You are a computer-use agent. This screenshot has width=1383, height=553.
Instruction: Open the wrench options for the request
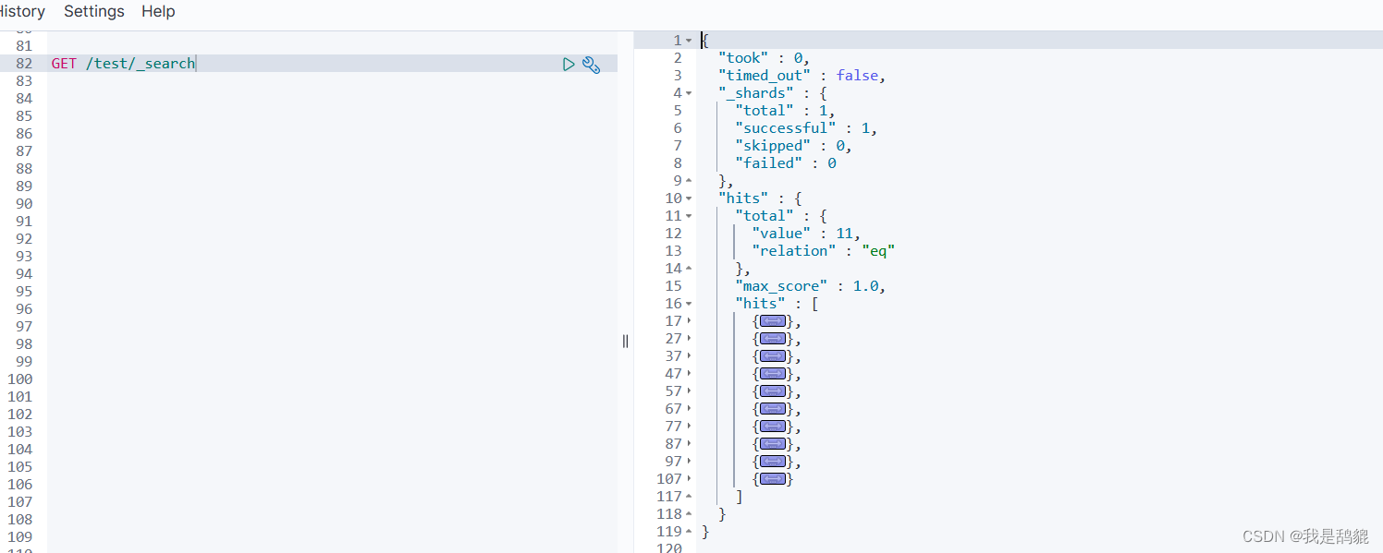tap(592, 65)
